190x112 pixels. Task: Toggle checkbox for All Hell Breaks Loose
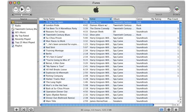[44, 69]
